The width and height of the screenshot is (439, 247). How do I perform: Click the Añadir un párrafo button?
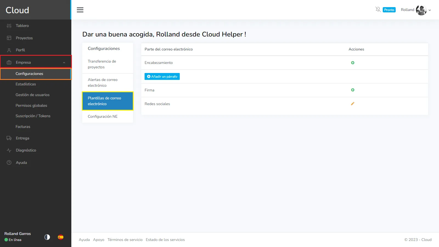point(162,77)
